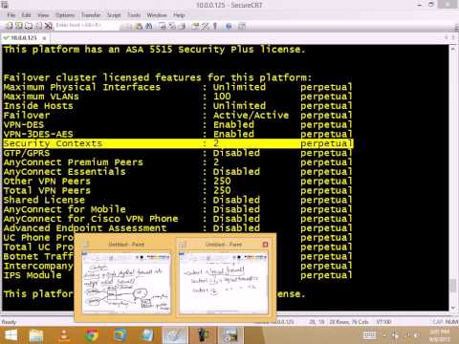Click the terminal scrollbar down arrow
The image size is (459, 344).
pyautogui.click(x=453, y=308)
